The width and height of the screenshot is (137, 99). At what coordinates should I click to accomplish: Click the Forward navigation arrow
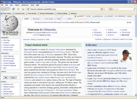pos(7,9)
